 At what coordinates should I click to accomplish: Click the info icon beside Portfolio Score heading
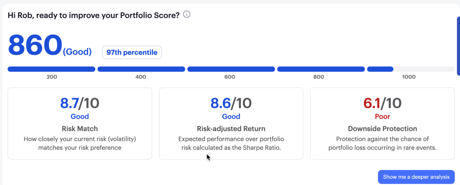click(x=187, y=14)
